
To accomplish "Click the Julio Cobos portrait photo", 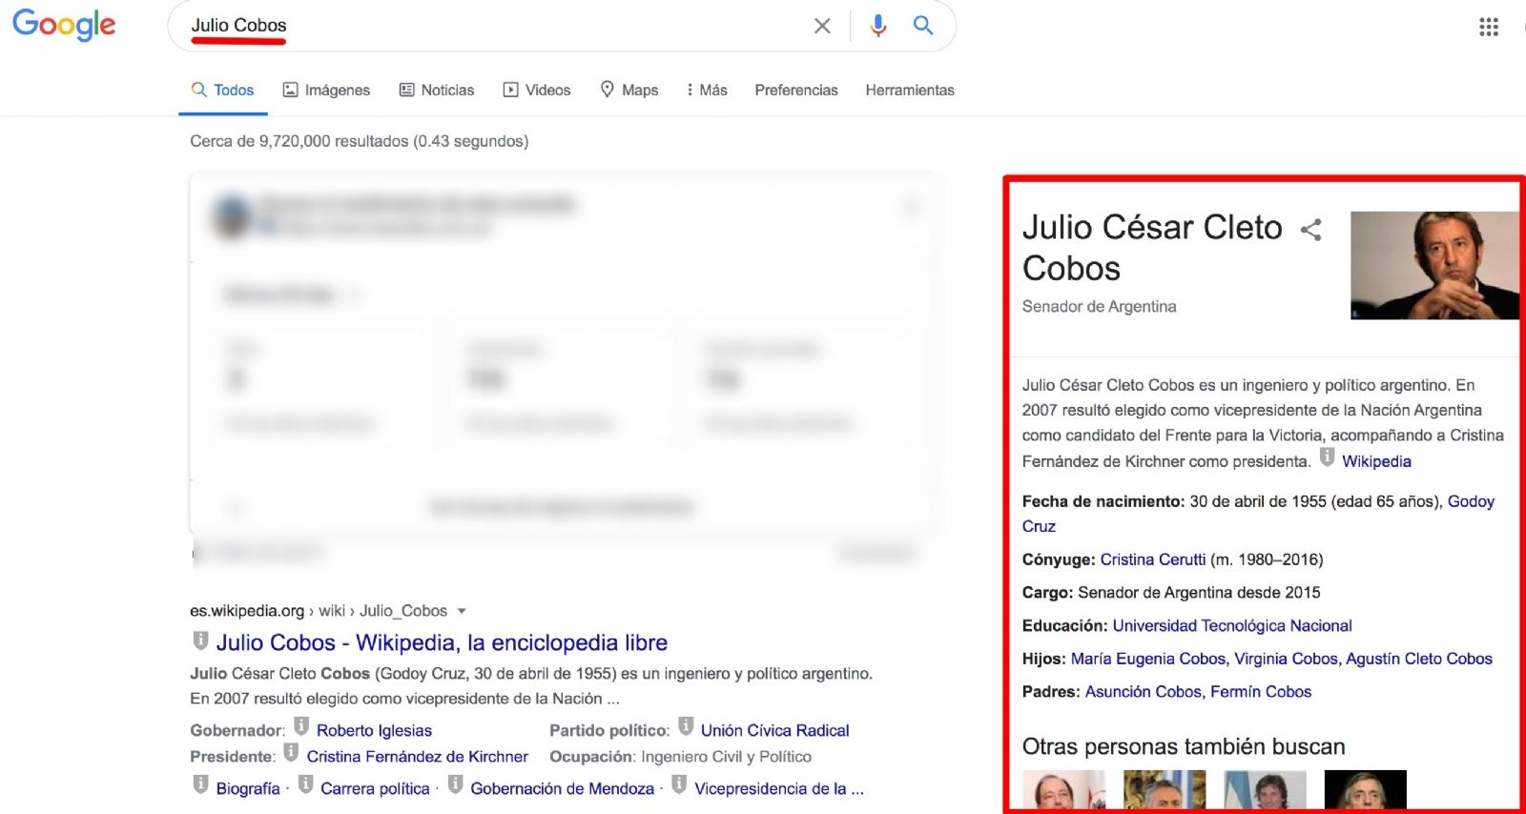I will (1433, 265).
